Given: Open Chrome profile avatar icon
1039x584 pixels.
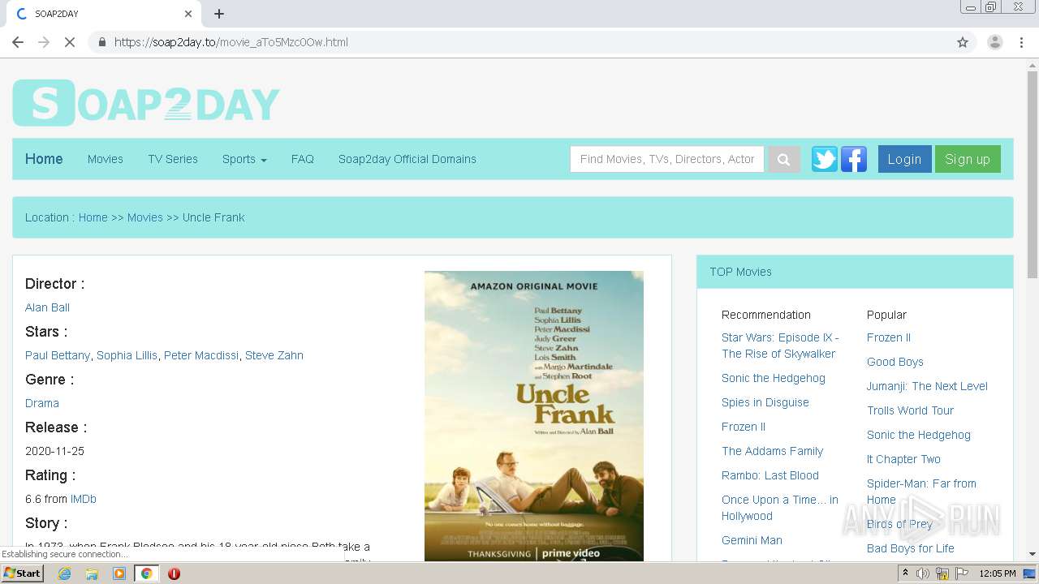Looking at the screenshot, I should click(x=994, y=42).
